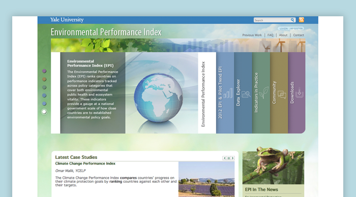
Task: Open the bar chart icon on 2012 EPI tab
Action: tap(228, 93)
